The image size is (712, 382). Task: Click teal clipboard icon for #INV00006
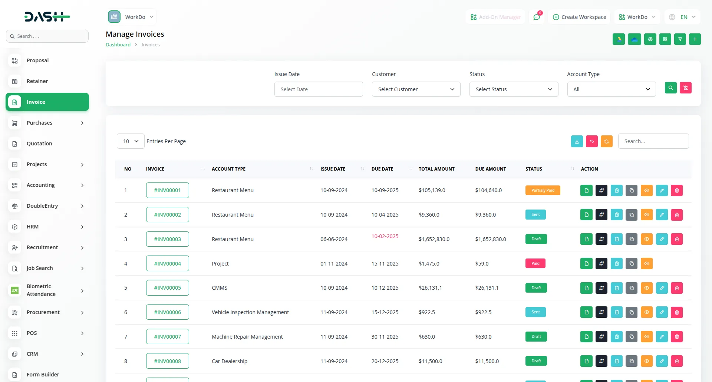tap(617, 312)
